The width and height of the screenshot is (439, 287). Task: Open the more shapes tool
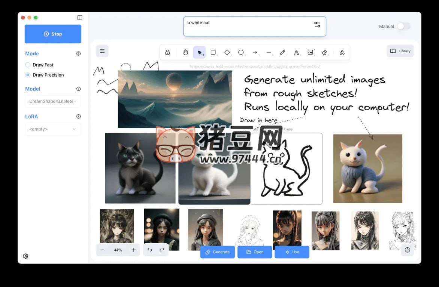tap(342, 52)
